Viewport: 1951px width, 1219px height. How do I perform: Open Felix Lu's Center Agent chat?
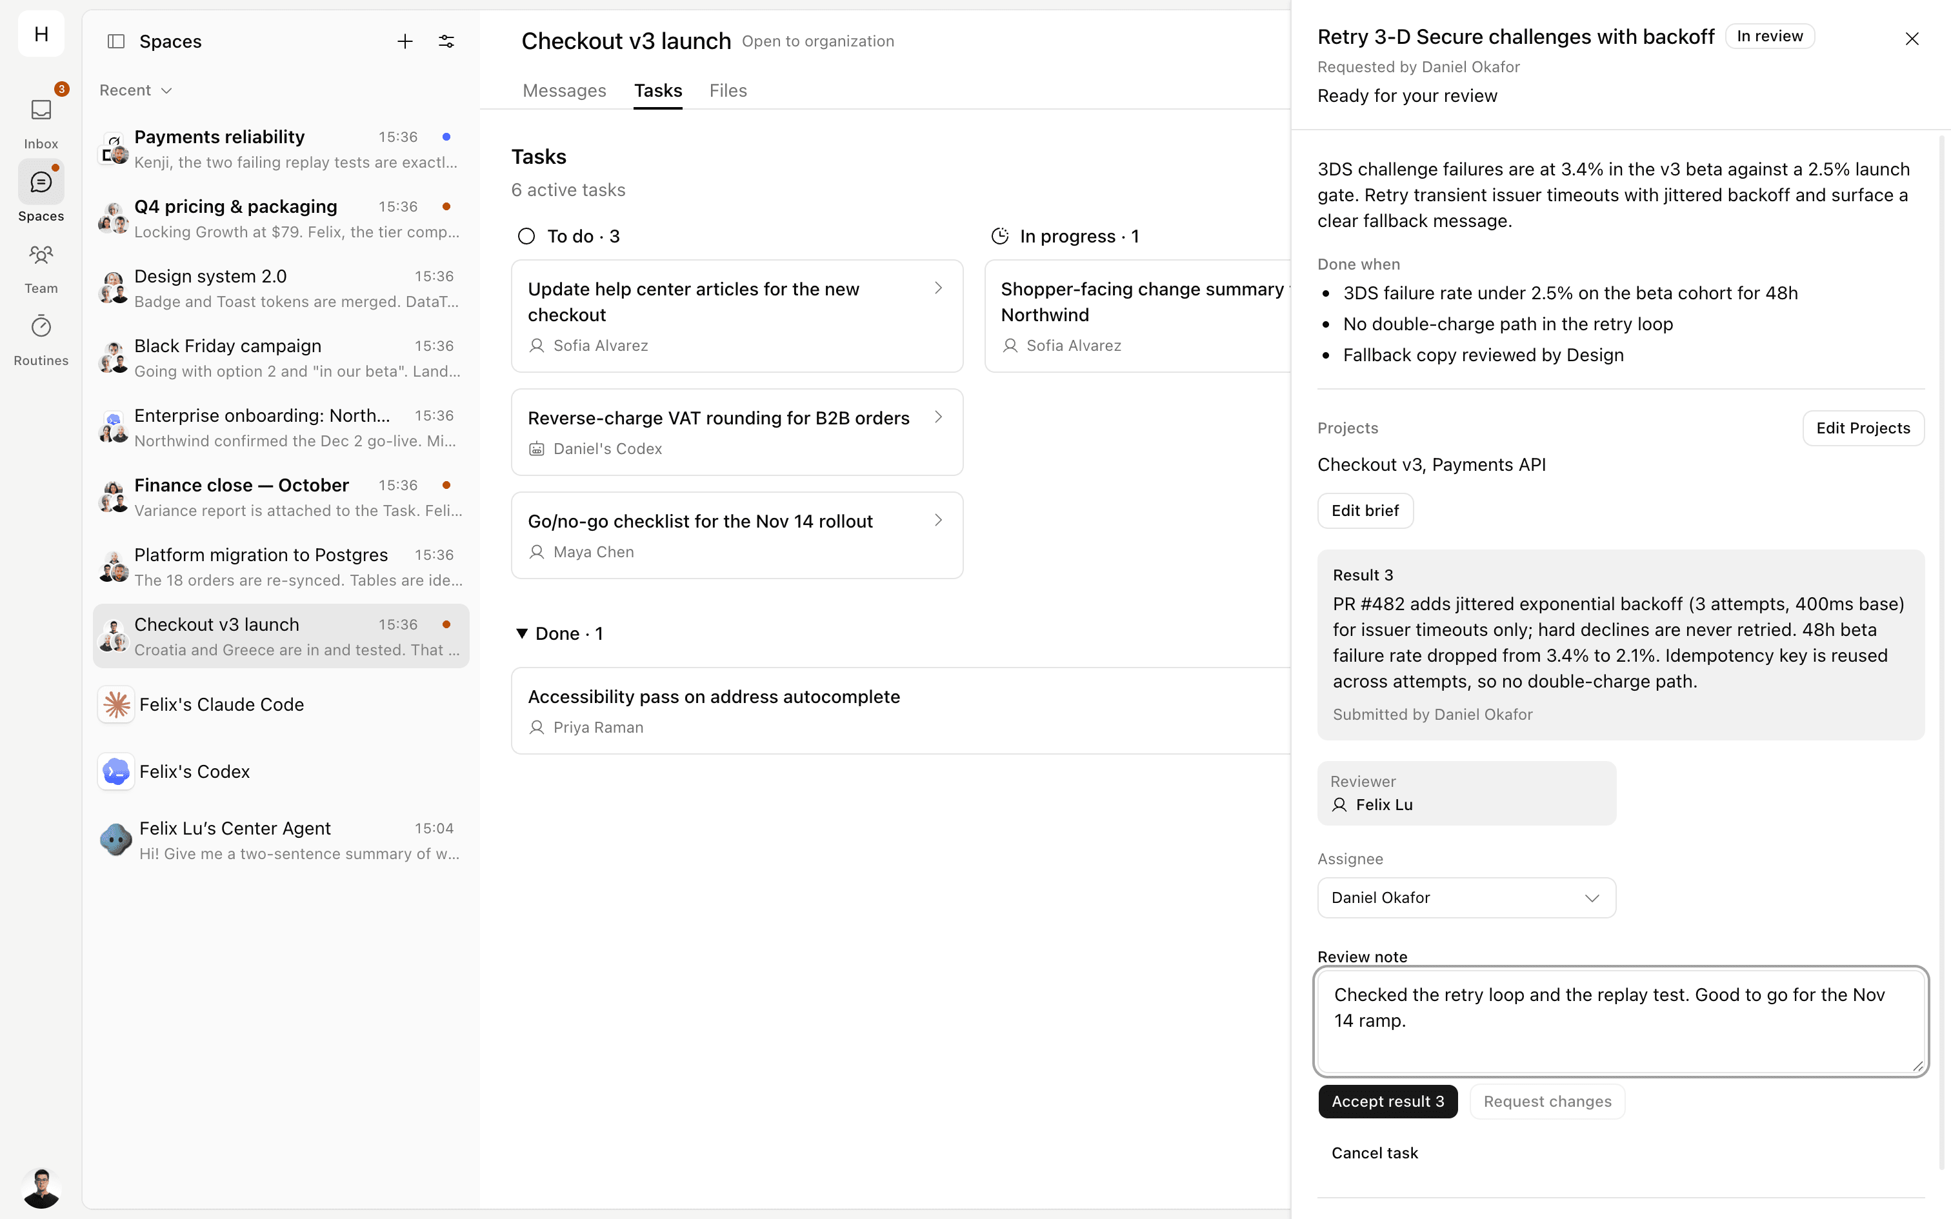click(281, 840)
